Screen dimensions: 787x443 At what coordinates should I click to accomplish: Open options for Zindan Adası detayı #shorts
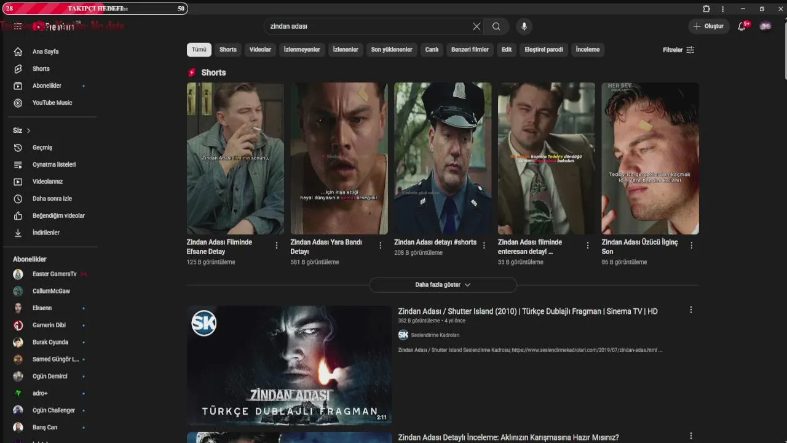point(484,245)
